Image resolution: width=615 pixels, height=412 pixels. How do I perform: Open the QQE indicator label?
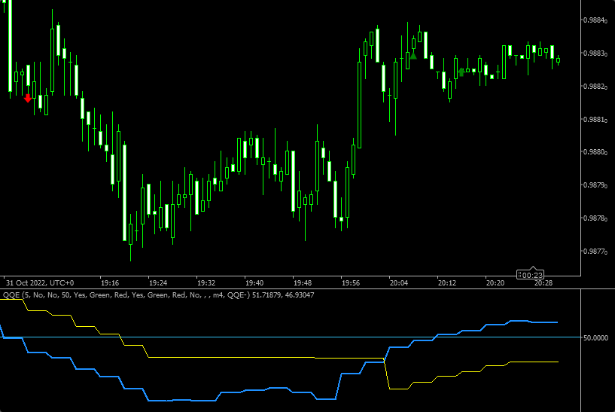pyautogui.click(x=11, y=295)
